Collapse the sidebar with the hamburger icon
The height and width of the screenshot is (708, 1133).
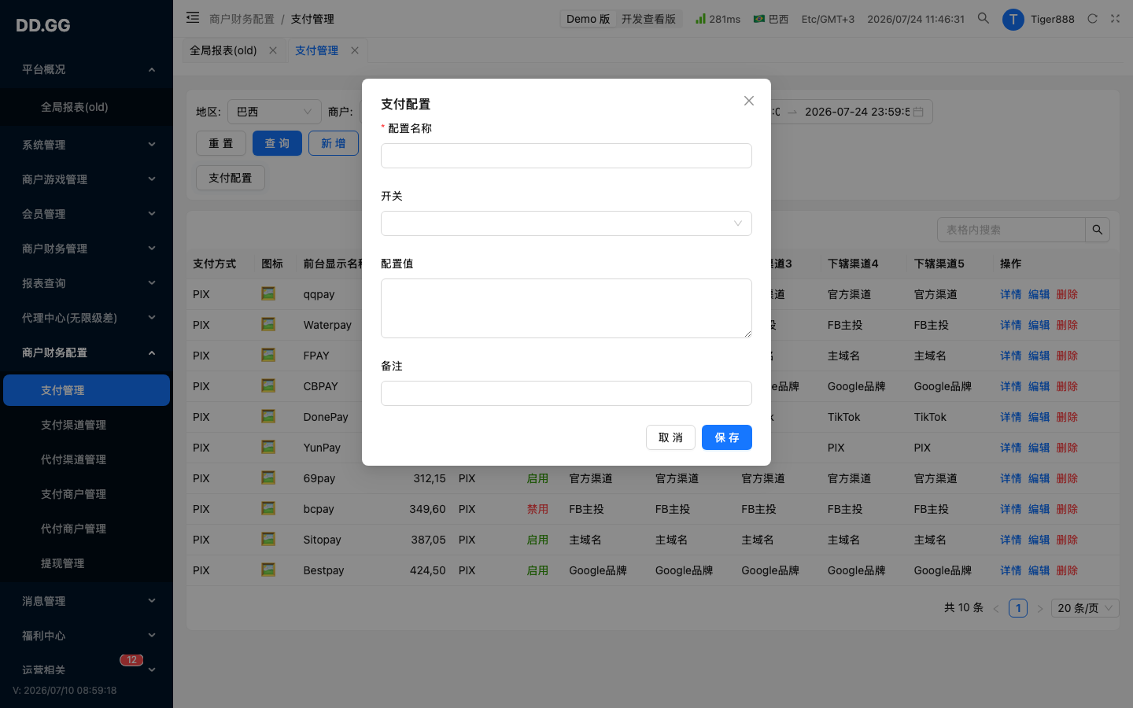[193, 17]
